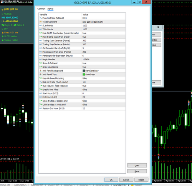Close the small dialog behind the EA window
This screenshot has width=192, height=186.
(158, 27)
